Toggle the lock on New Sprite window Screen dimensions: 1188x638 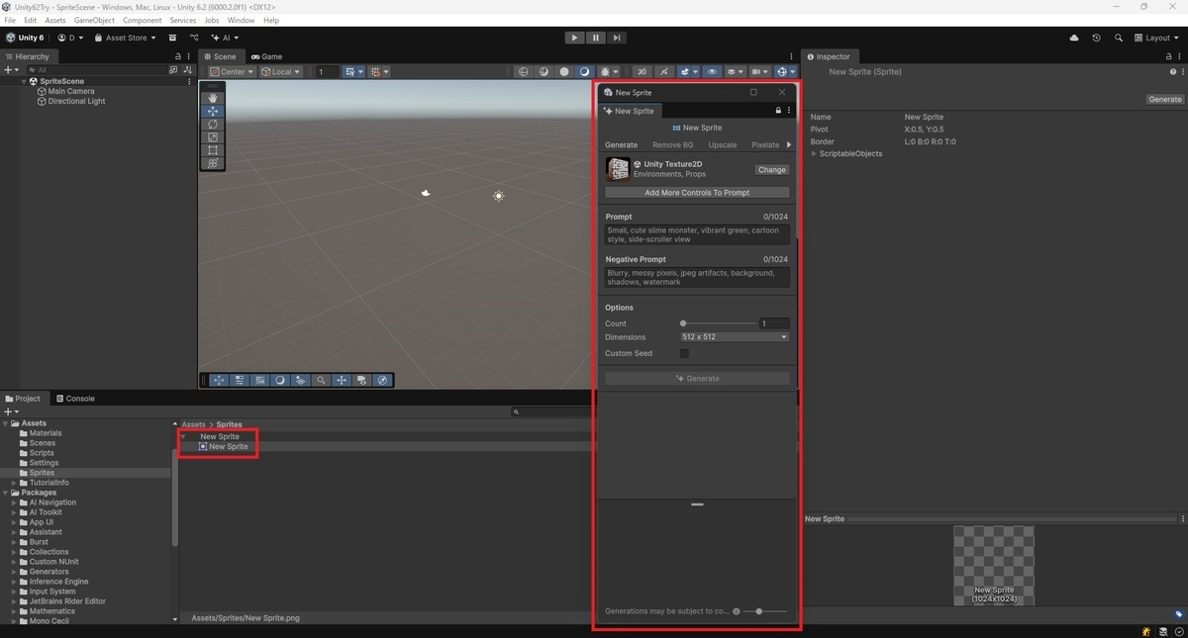pos(778,111)
